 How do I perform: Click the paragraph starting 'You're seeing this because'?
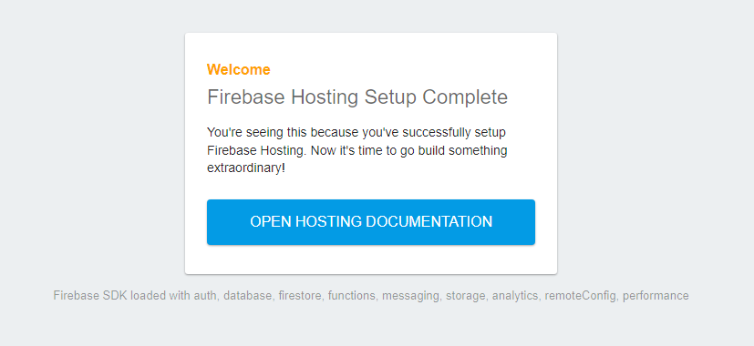[357, 150]
